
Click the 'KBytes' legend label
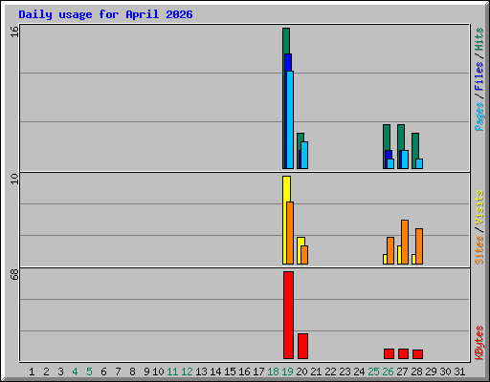pyautogui.click(x=479, y=343)
